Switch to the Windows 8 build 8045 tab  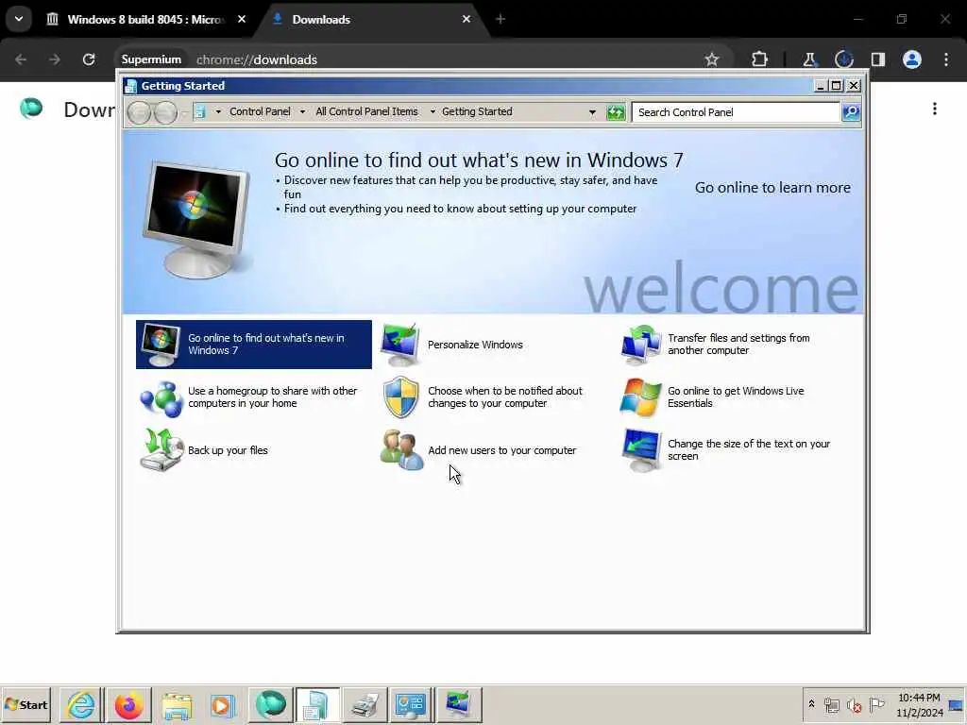(x=146, y=19)
